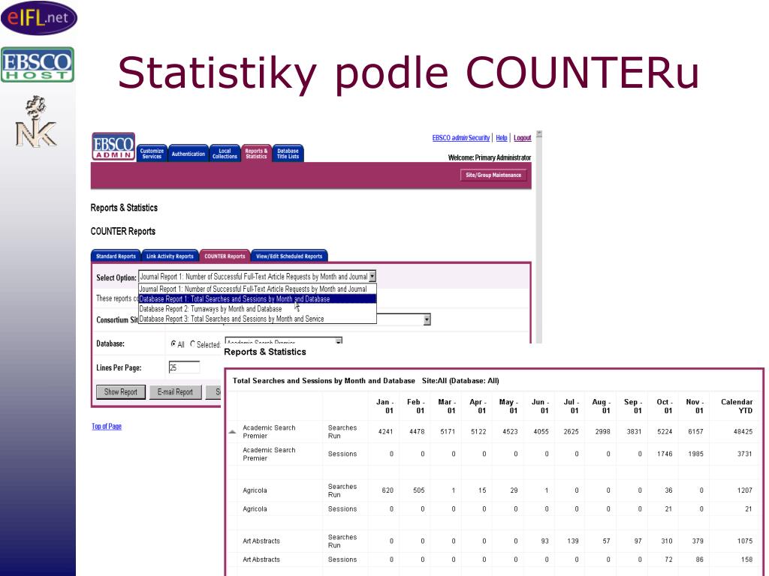The width and height of the screenshot is (769, 576).
Task: Click the 5224 Oct searches cell
Action: coord(665,431)
